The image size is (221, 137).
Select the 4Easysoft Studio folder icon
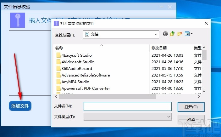click(x=58, y=55)
